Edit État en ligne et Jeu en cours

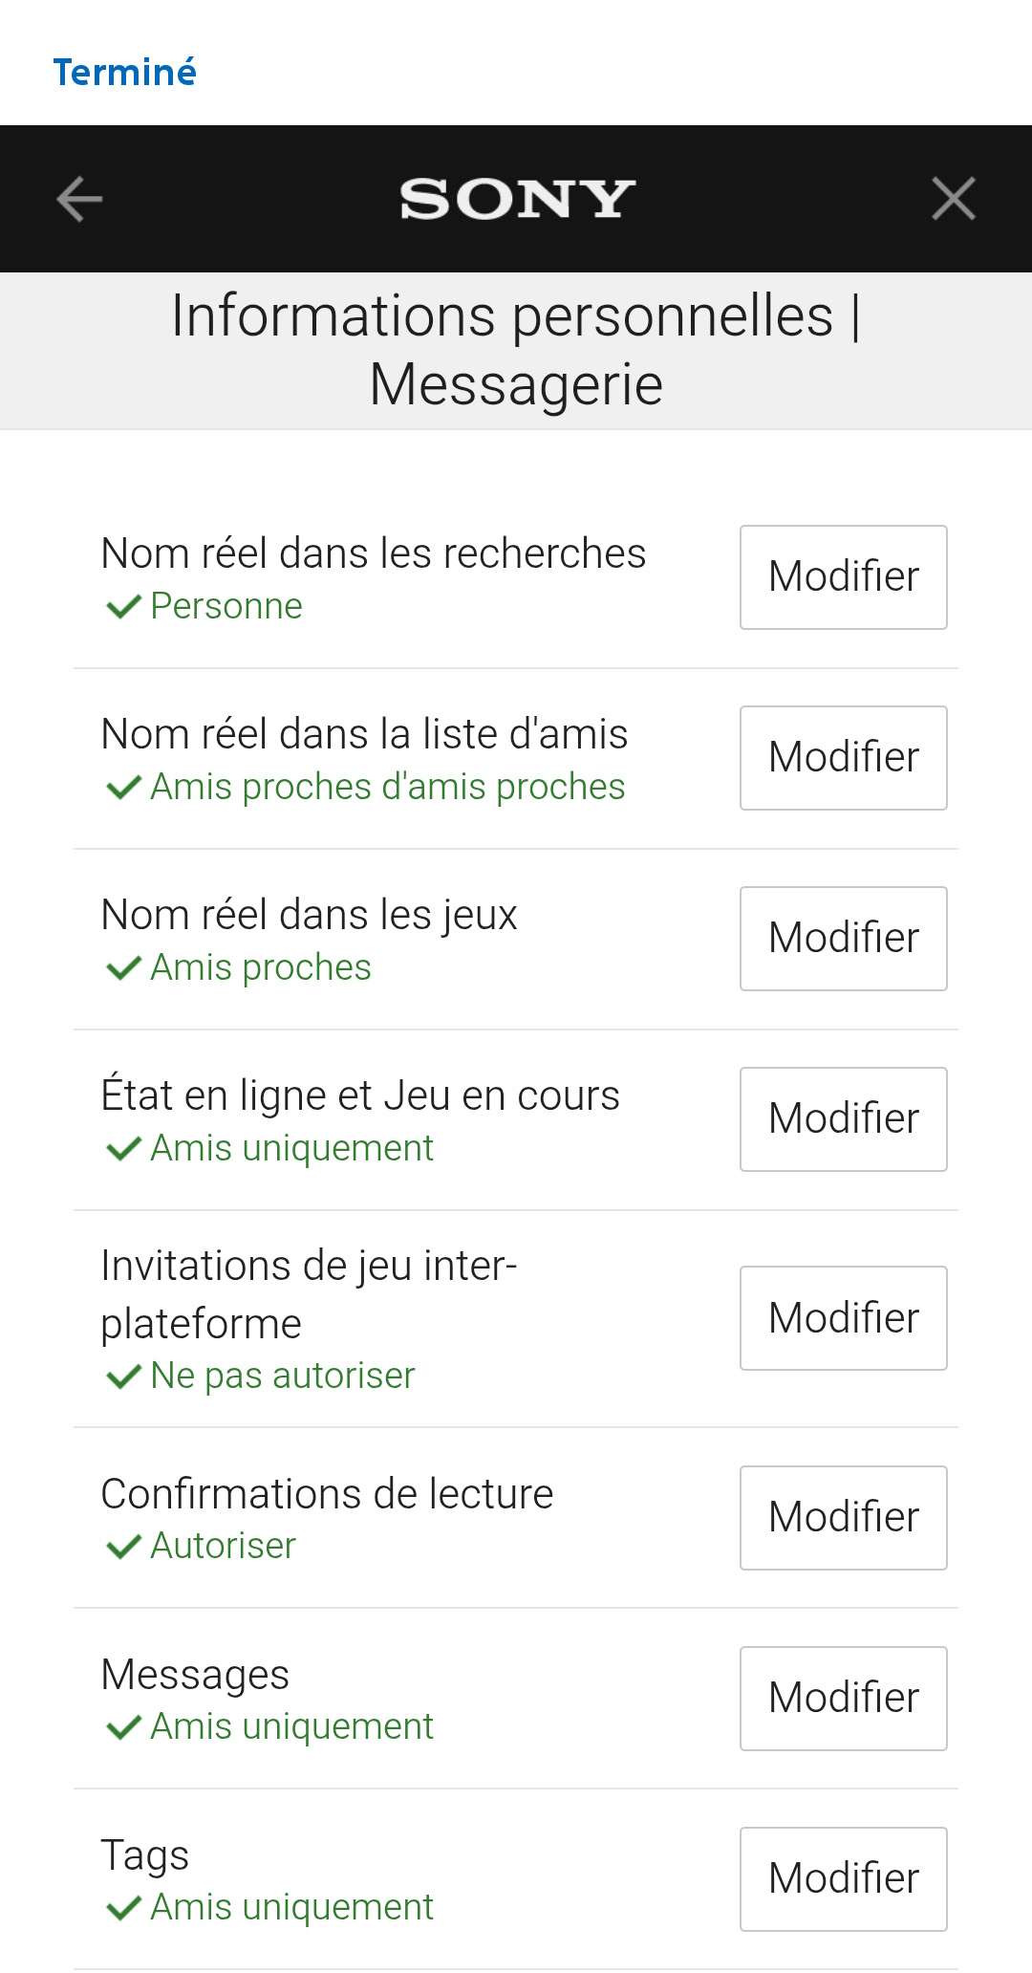pos(843,1119)
